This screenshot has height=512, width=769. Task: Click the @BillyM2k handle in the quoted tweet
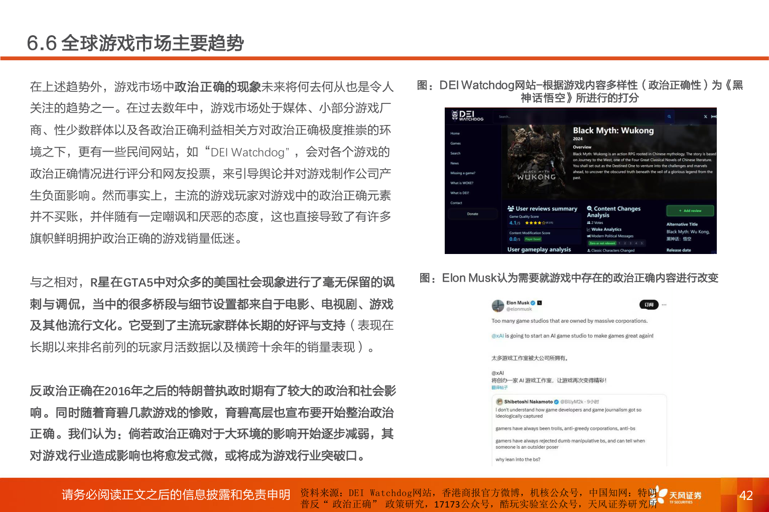click(x=572, y=402)
